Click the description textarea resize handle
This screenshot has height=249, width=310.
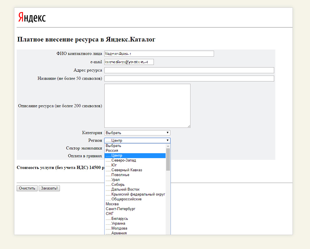[189, 126]
